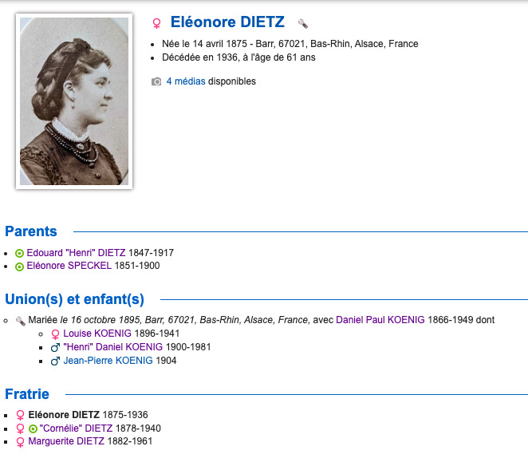Click the wrench icon before the Mariée entry
The image size is (528, 462).
point(21,321)
